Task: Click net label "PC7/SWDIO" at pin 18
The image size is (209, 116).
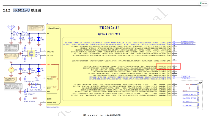Action: click(x=185, y=78)
